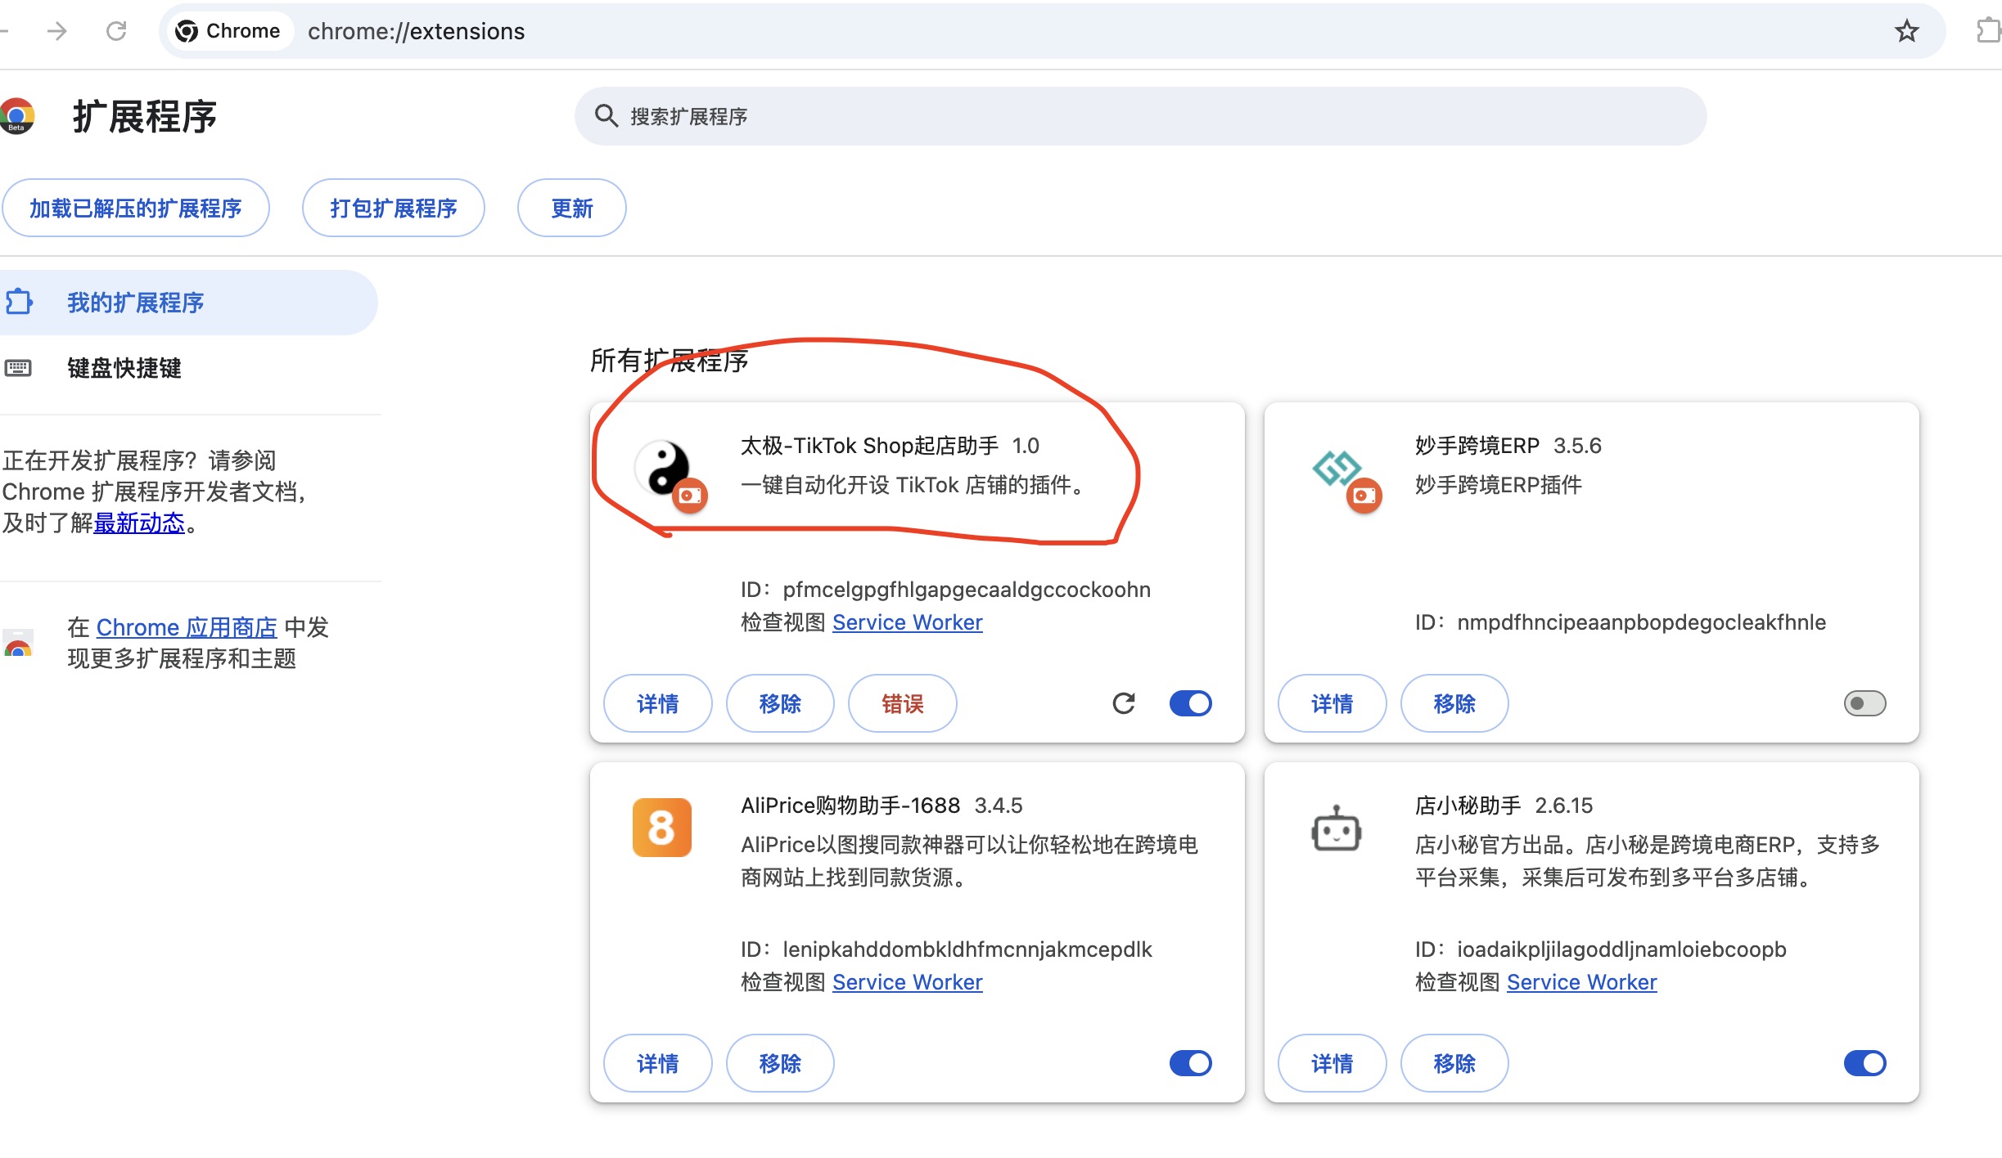Open Service Worker link for 店小秘助手
2002x1158 pixels.
pos(1581,982)
